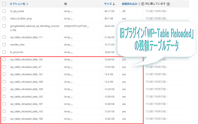Tick the rewrite_rules row checkbox
This screenshot has width=198, height=124.
4,45
